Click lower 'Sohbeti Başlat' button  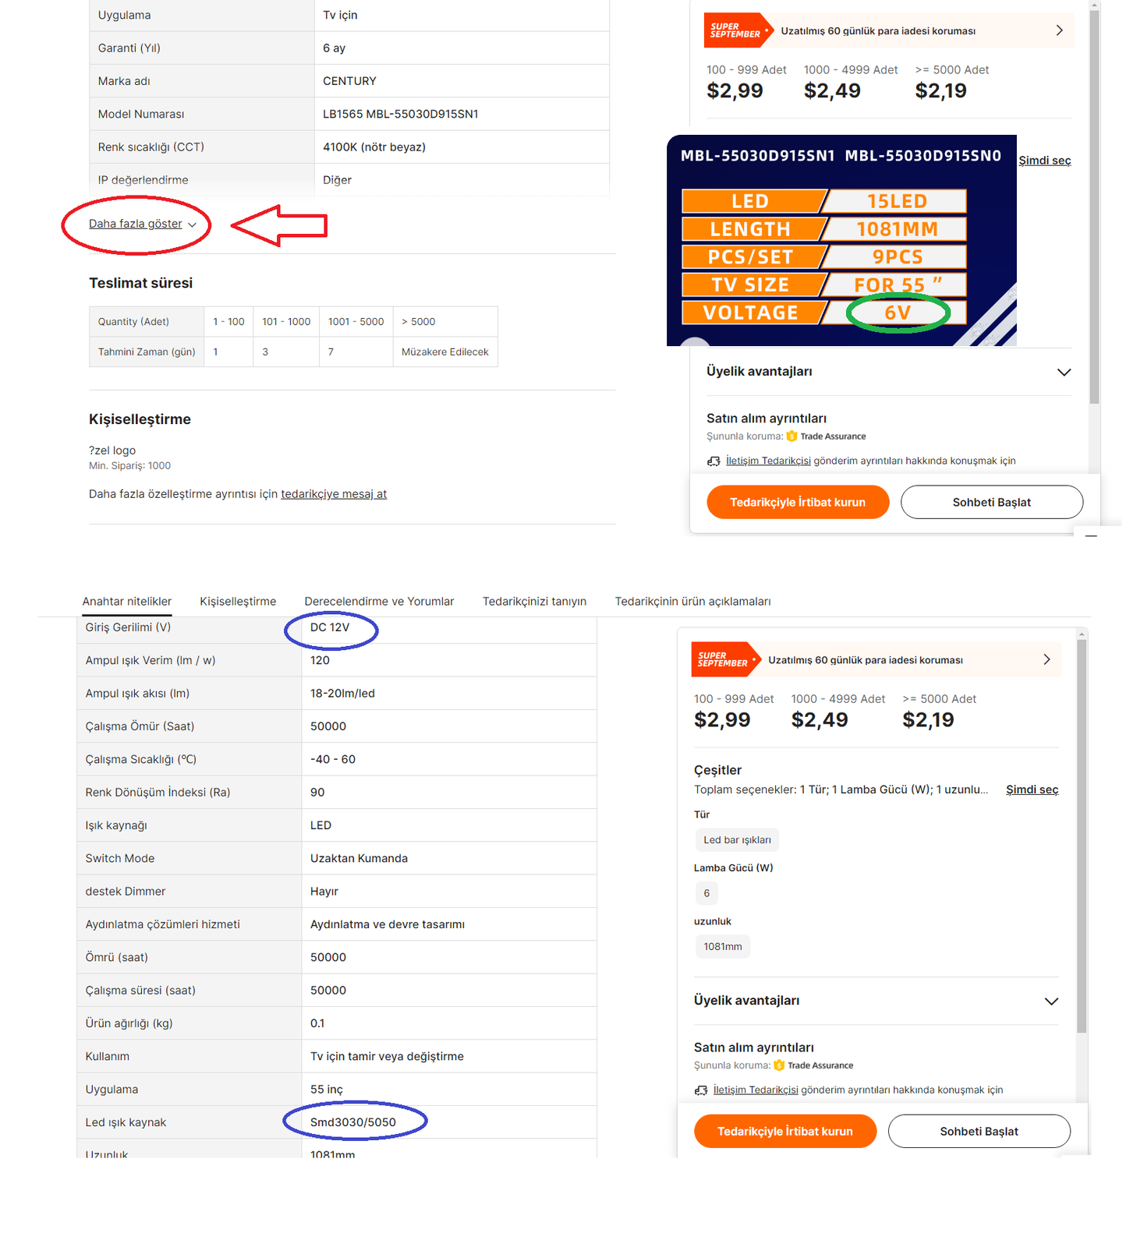coord(979,1131)
